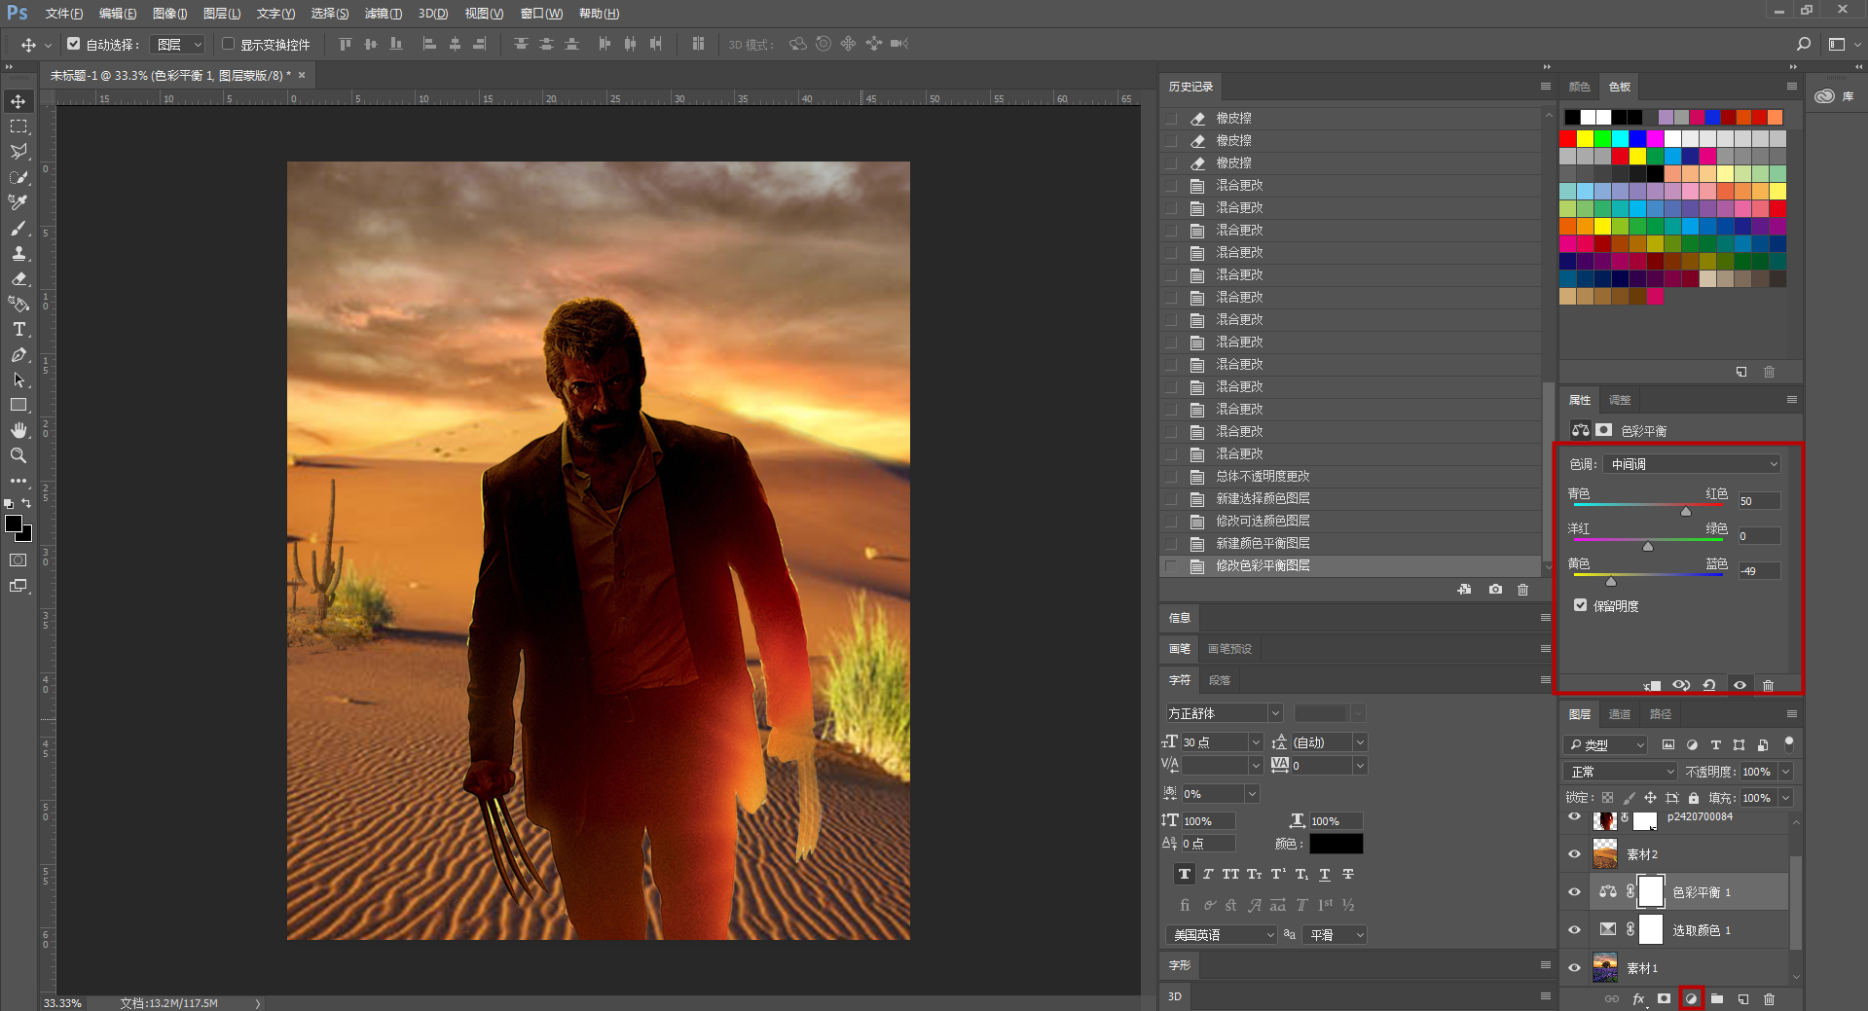1868x1011 pixels.
Task: Switch to the 调整 tab
Action: (1620, 400)
